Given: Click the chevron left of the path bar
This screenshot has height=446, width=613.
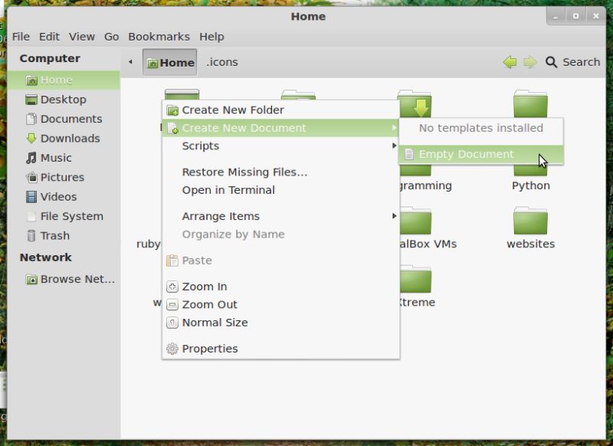Looking at the screenshot, I should coord(131,62).
